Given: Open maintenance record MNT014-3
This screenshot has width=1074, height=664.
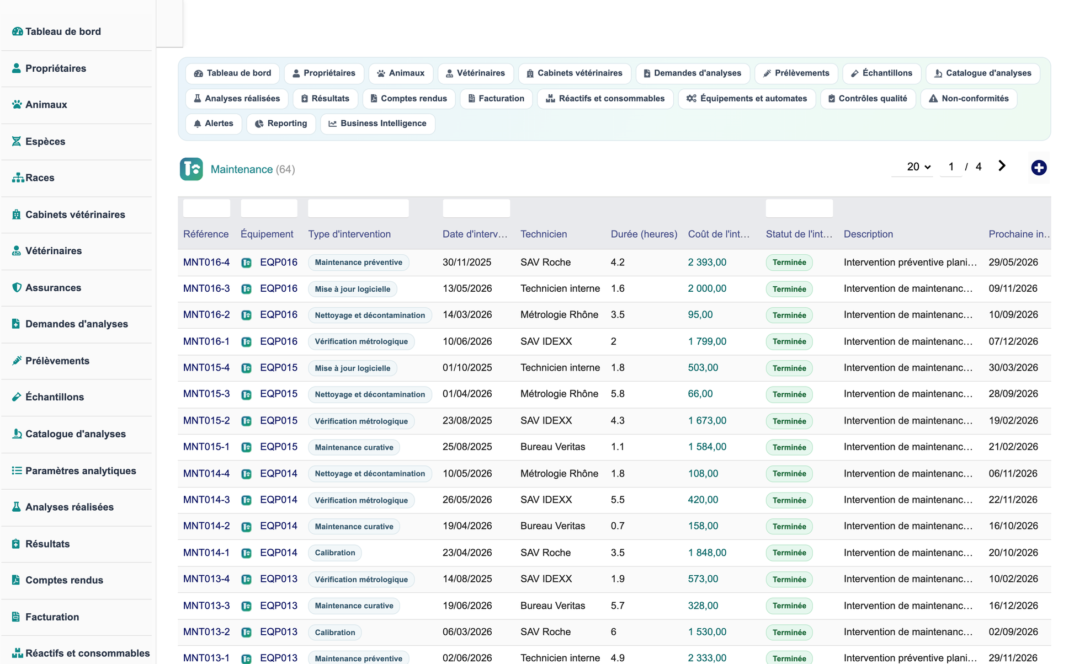Looking at the screenshot, I should coord(206,500).
